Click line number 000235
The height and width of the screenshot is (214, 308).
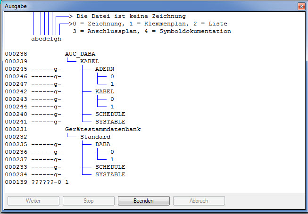click(16, 144)
